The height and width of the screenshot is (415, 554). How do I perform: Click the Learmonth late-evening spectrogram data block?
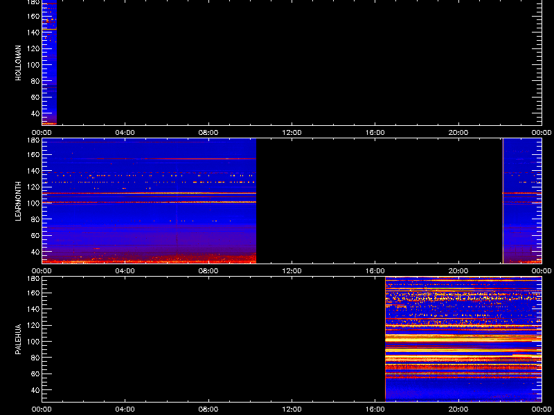point(522,201)
